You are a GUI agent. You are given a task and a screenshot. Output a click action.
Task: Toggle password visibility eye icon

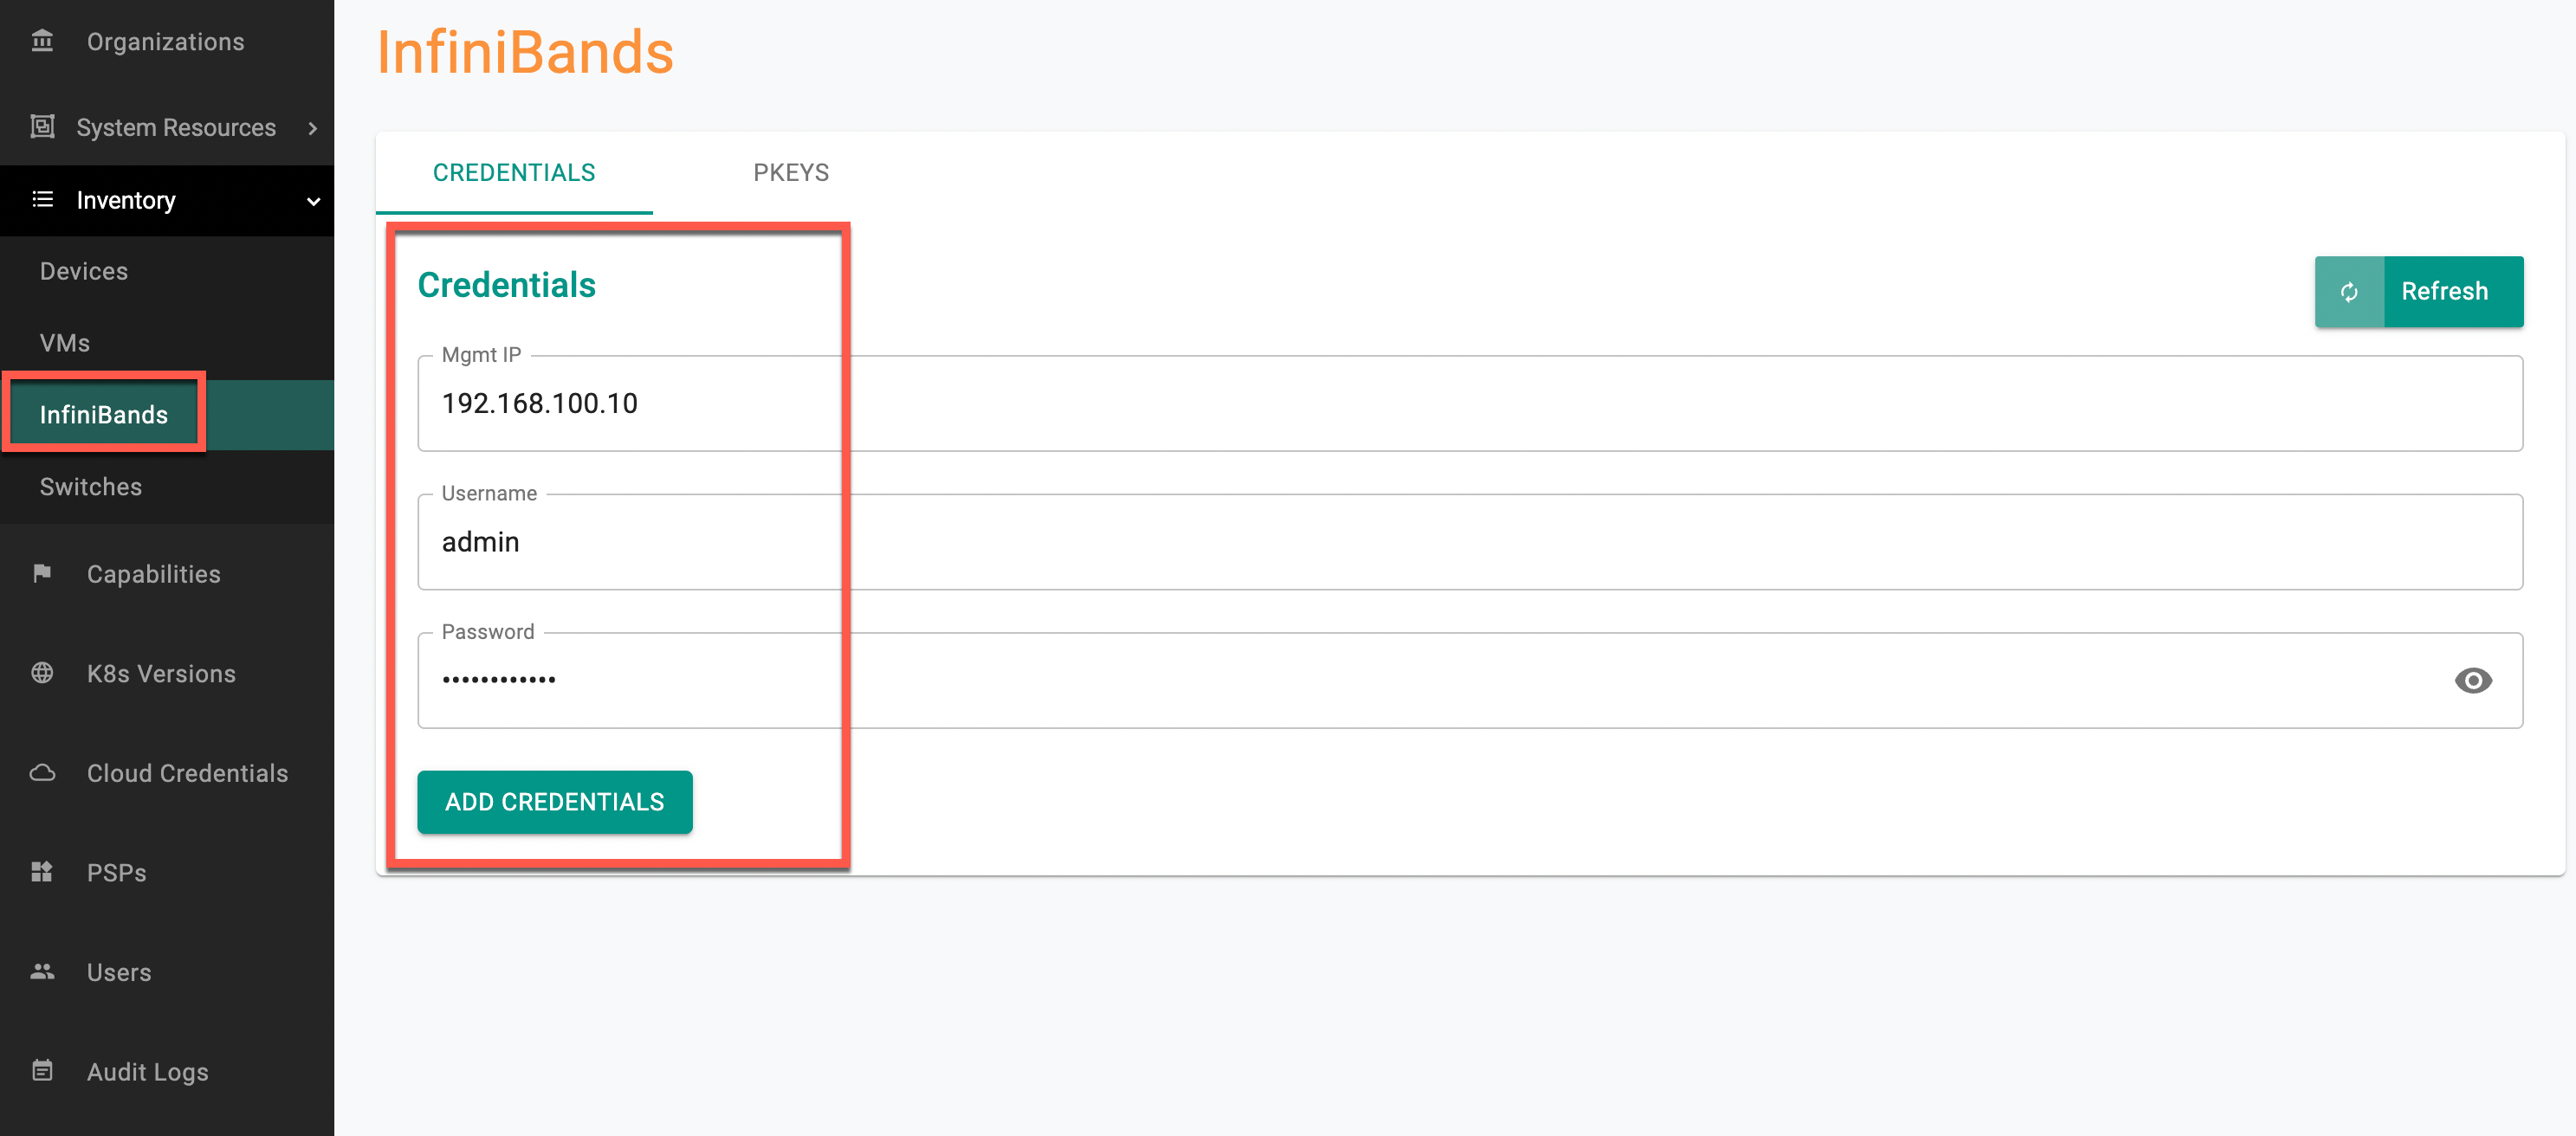(x=2473, y=680)
